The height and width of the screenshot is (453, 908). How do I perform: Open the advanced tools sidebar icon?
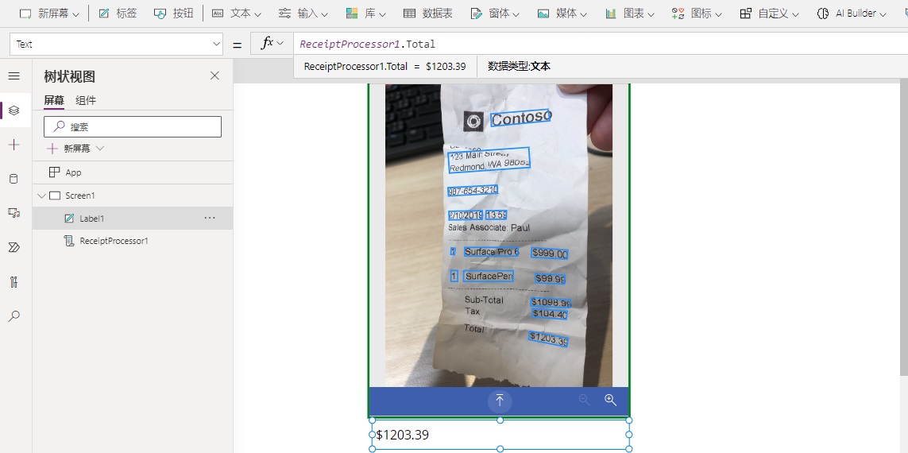pyautogui.click(x=14, y=282)
